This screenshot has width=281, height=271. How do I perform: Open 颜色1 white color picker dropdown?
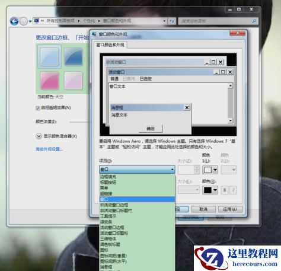pyautogui.click(x=210, y=170)
